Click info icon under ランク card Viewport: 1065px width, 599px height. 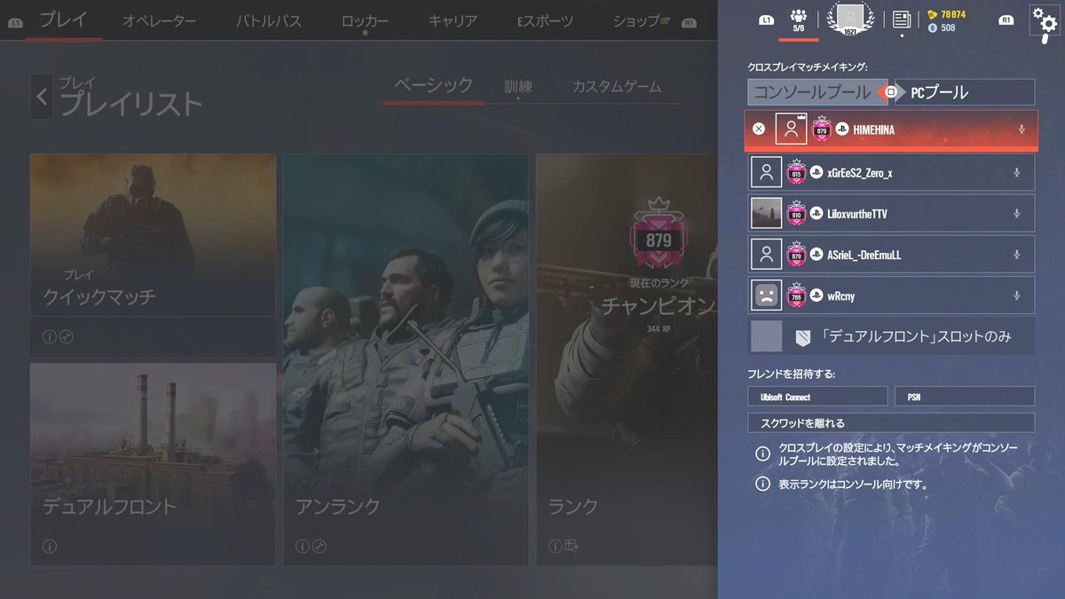555,546
